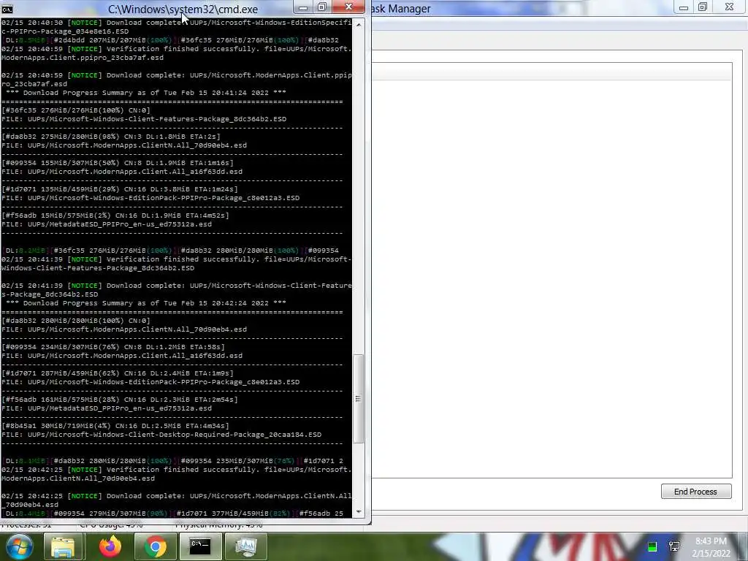Launch Firefox from the taskbar
Screen dimensions: 748x561
tap(110, 546)
